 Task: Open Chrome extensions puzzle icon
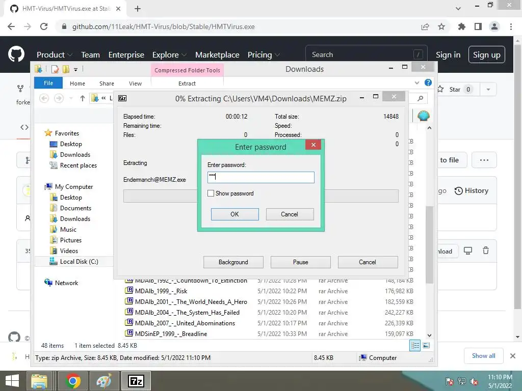461,26
